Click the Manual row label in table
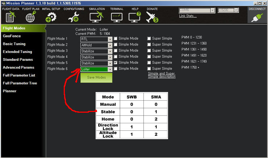This screenshot has width=268, height=158. 108,104
